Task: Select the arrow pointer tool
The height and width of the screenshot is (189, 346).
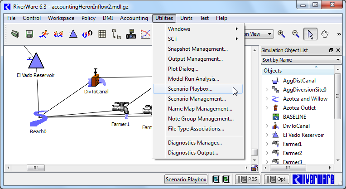Action: (310, 34)
